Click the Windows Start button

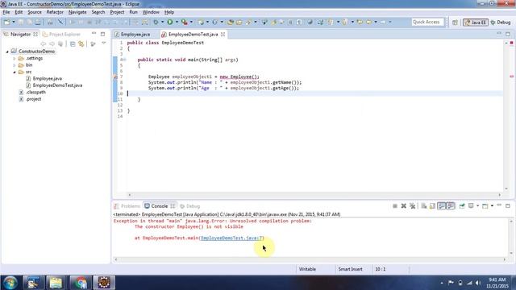tap(10, 283)
